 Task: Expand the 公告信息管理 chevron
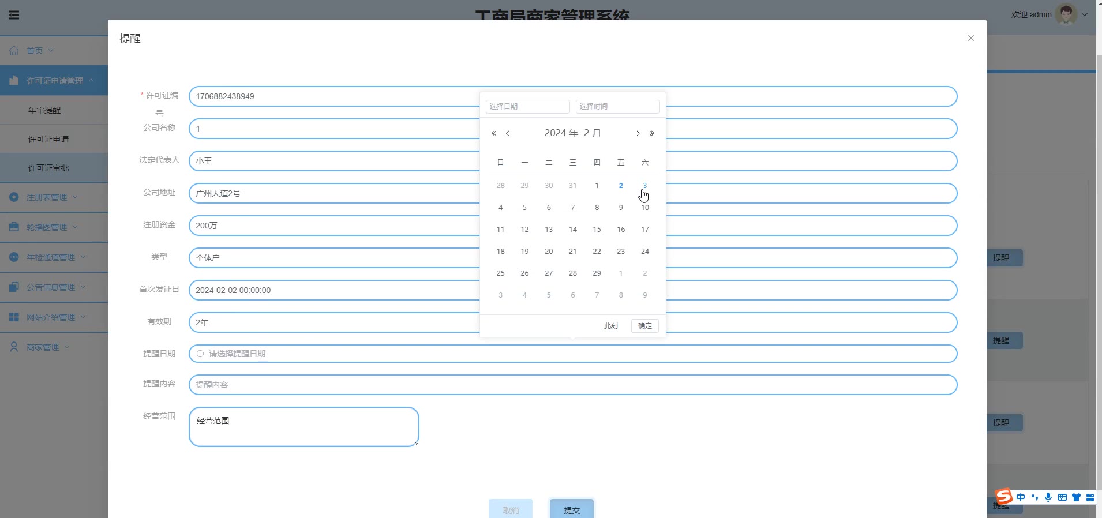coord(83,287)
